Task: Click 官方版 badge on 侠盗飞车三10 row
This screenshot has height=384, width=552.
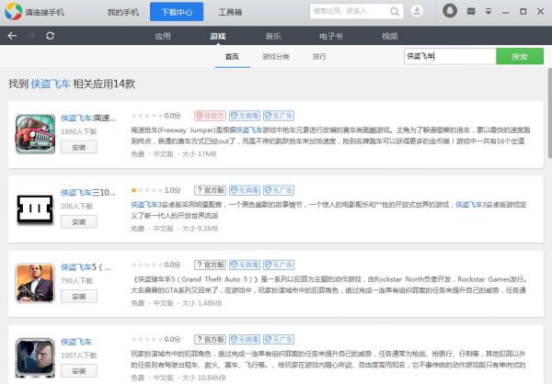Action: (x=210, y=190)
